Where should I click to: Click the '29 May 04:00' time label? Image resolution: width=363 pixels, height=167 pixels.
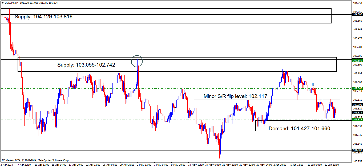(264, 165)
